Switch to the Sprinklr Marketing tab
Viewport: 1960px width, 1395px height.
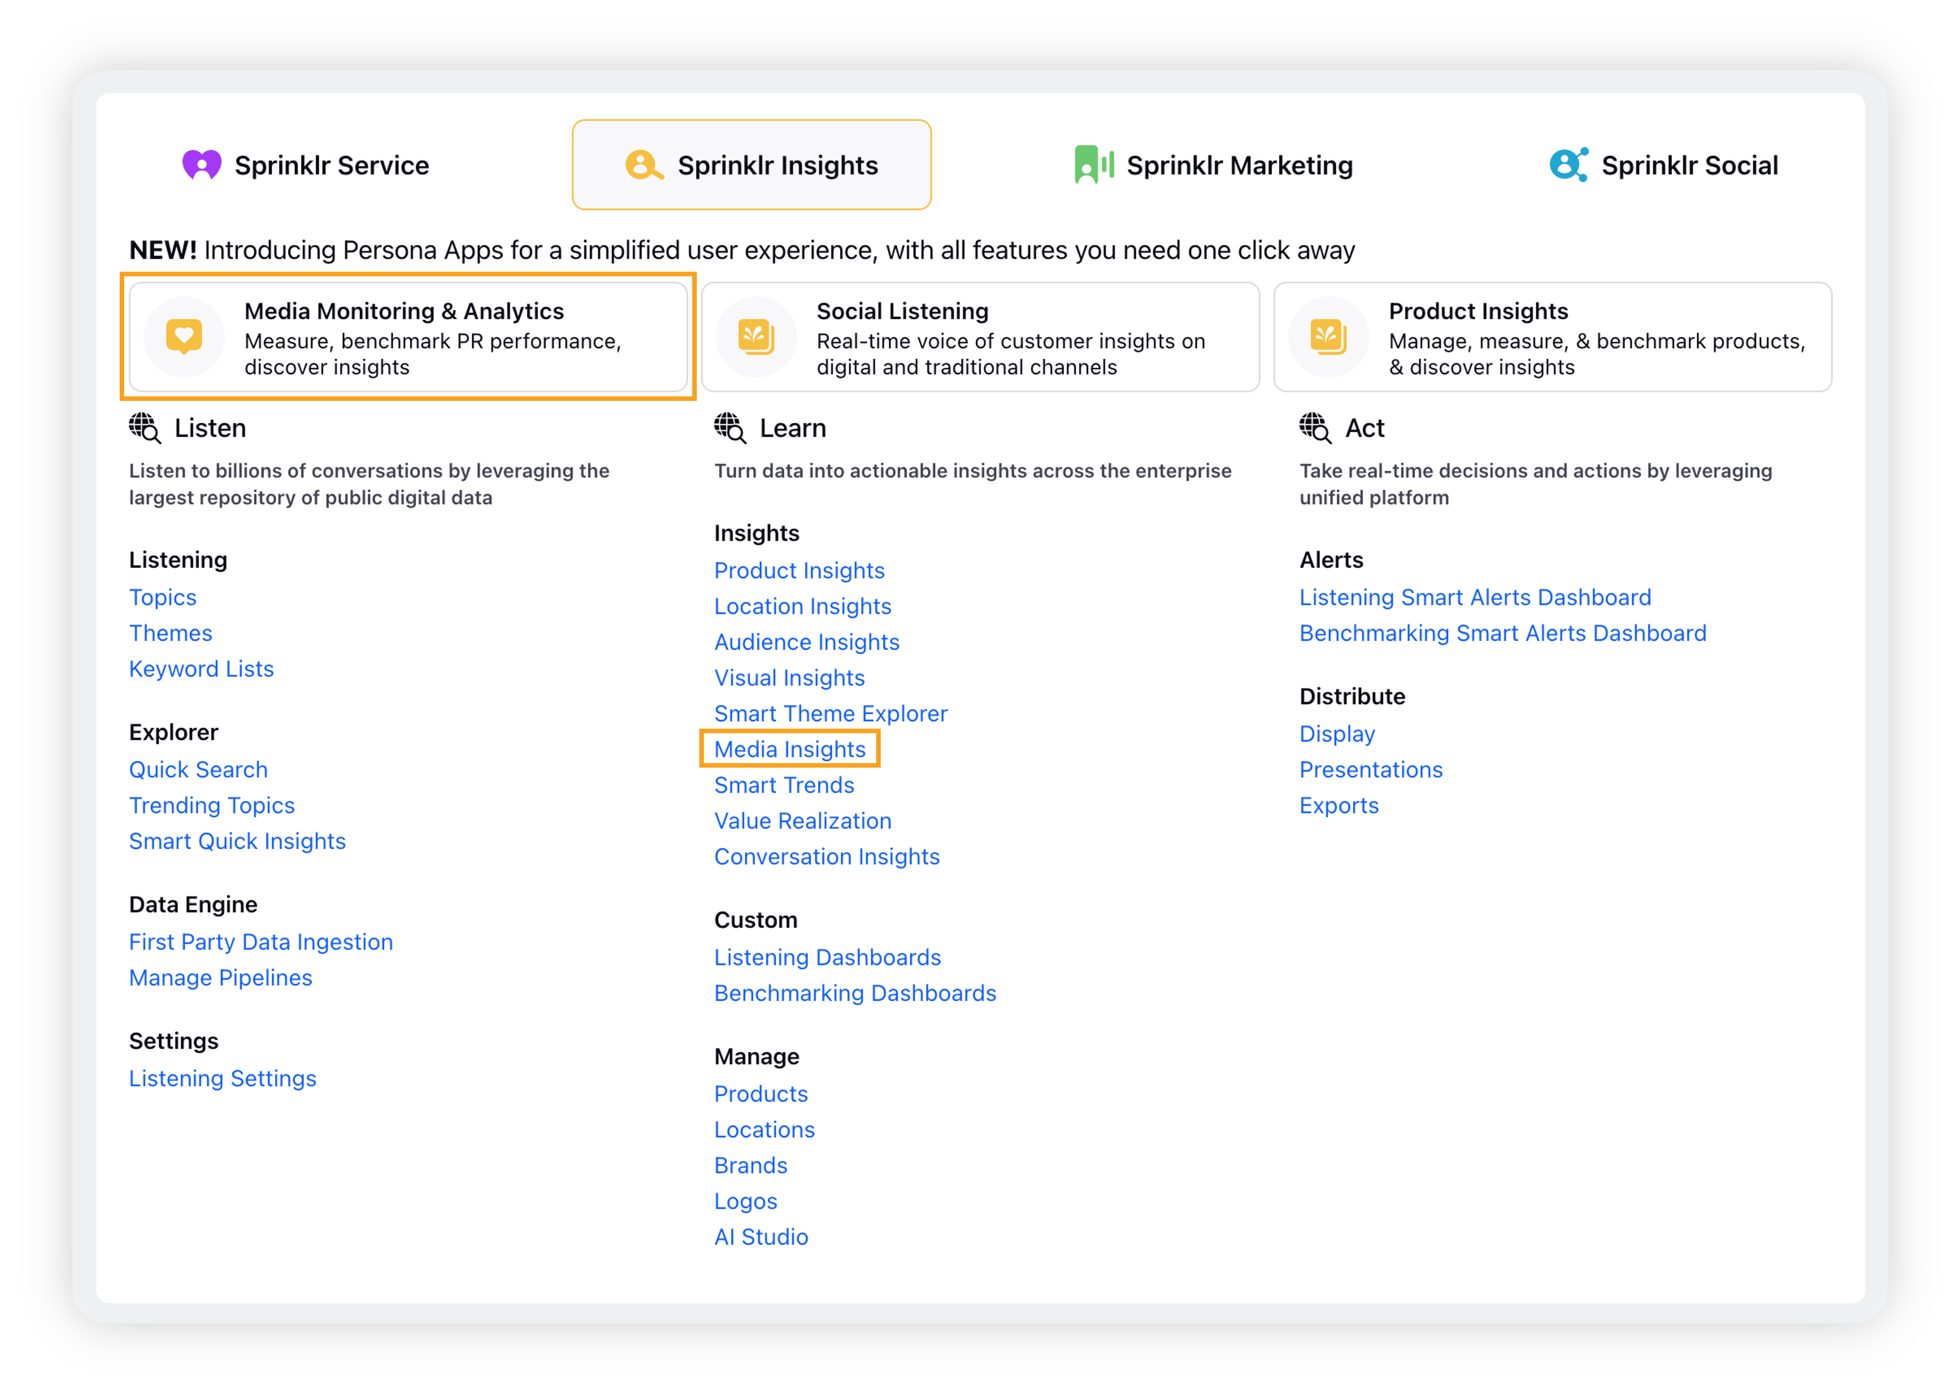click(x=1213, y=165)
